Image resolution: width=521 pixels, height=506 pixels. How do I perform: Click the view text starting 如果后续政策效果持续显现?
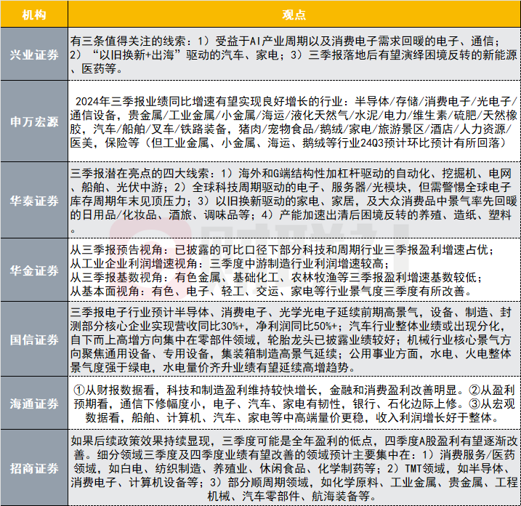tap(294, 468)
